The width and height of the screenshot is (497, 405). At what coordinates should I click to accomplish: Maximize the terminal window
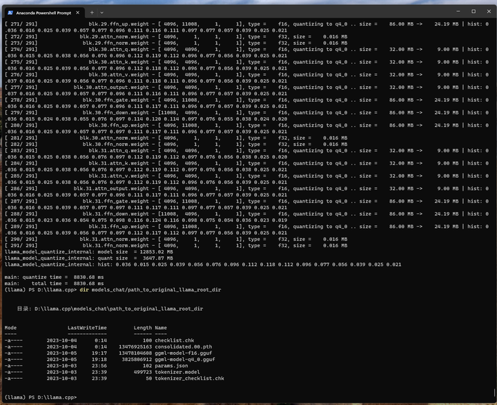474,12
